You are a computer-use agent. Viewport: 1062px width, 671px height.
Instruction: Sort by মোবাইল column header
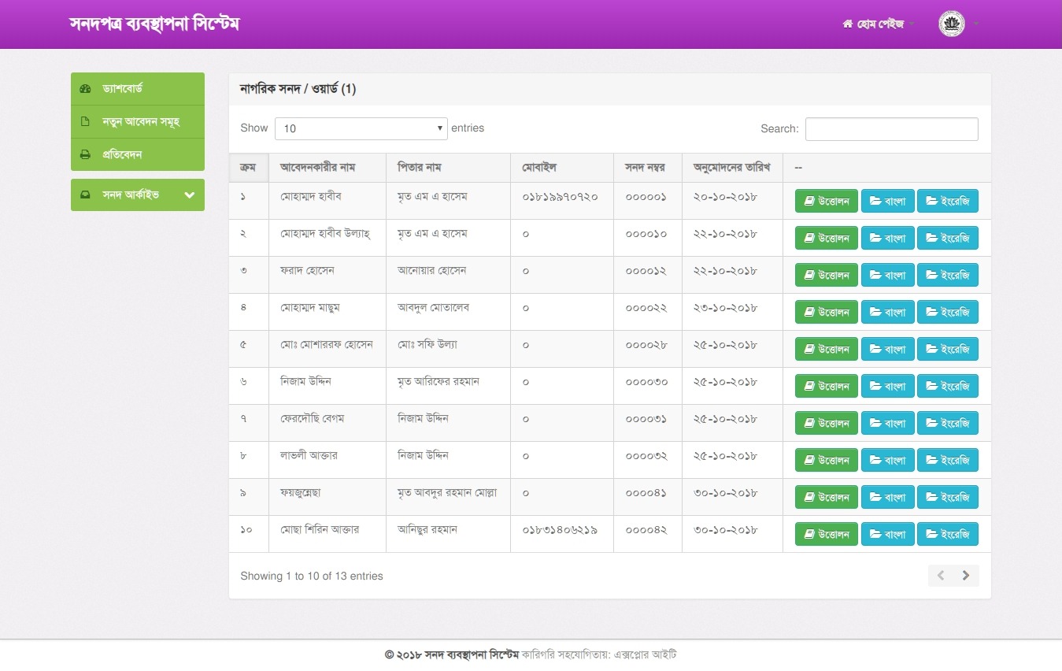click(x=562, y=168)
